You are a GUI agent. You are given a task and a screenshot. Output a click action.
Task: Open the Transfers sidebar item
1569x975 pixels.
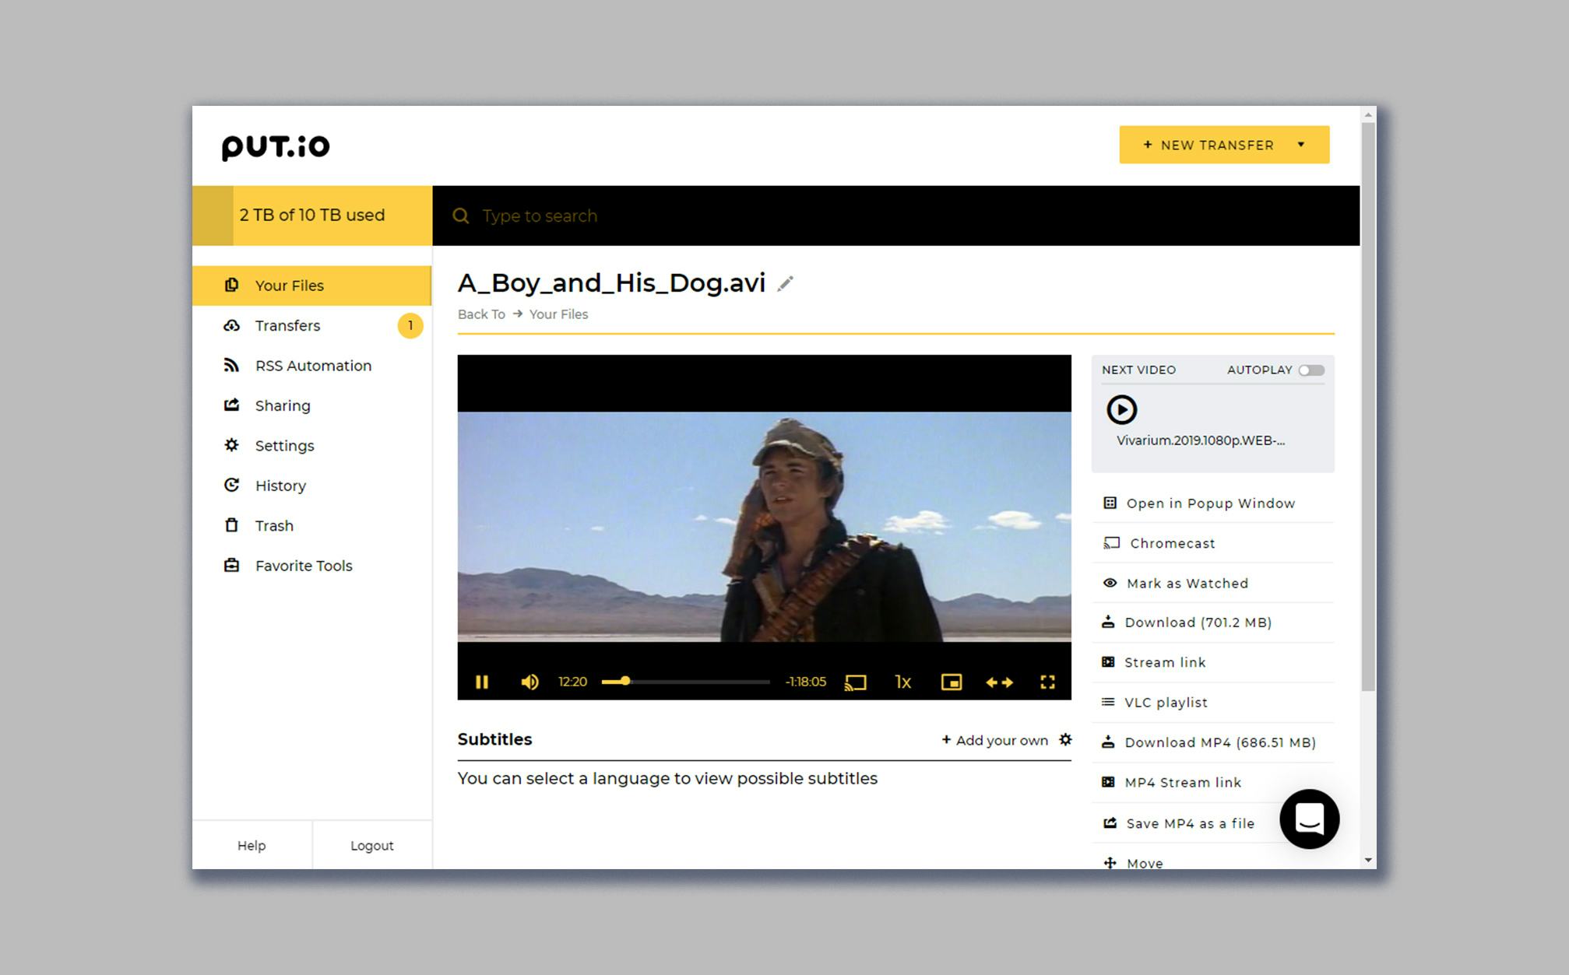[287, 326]
